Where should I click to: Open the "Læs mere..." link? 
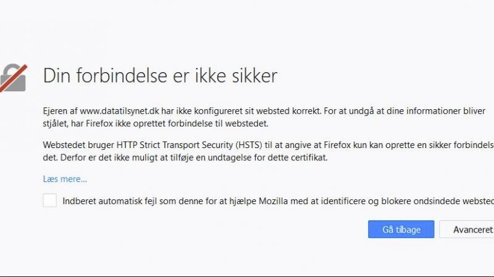[65, 179]
